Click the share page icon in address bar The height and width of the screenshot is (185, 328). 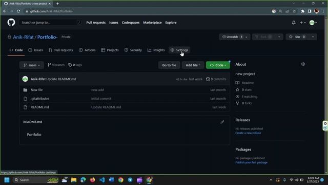288,11
